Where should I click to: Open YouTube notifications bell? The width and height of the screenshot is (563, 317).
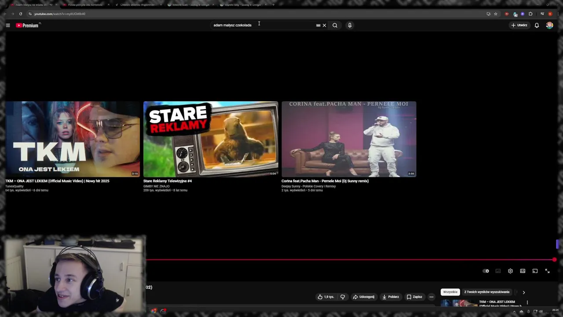[x=537, y=25]
